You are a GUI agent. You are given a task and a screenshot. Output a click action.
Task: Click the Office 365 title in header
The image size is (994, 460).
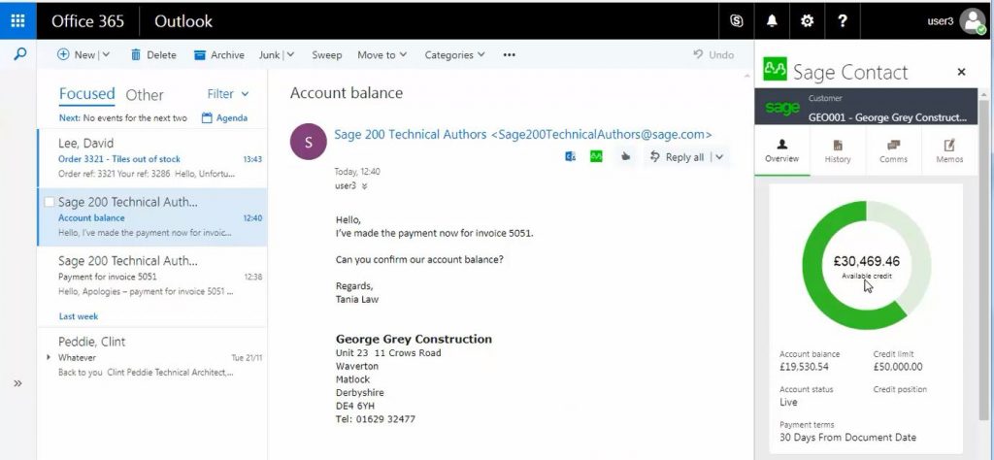[87, 21]
